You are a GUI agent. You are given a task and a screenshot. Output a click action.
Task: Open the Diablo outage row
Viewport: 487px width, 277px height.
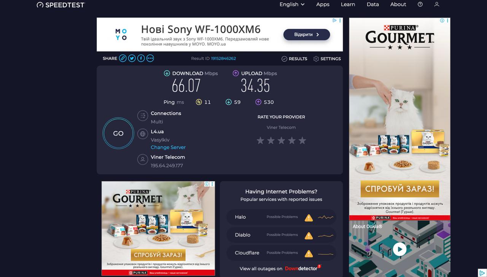click(281, 235)
